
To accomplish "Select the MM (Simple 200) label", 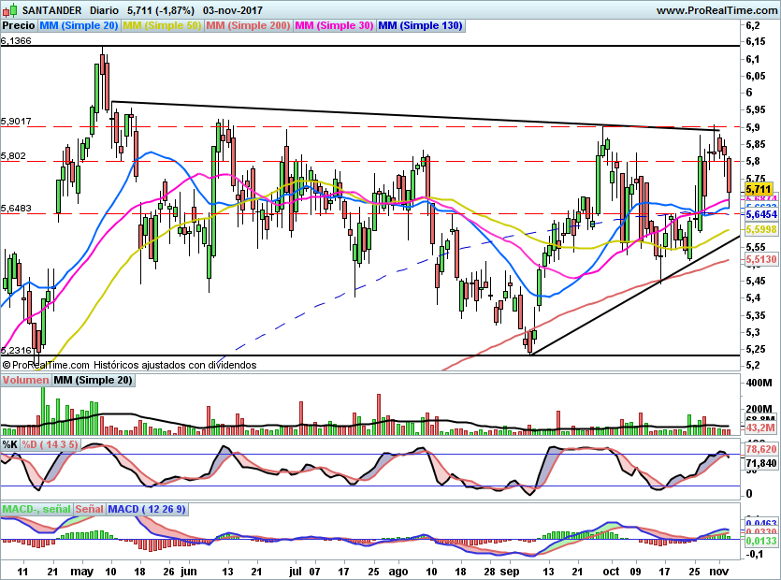I will [248, 25].
